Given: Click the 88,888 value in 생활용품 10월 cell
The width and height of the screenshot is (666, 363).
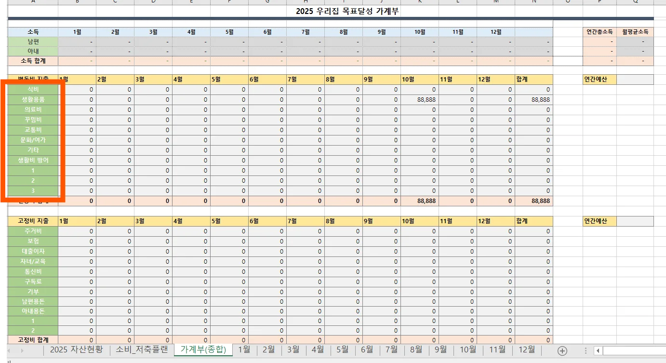Looking at the screenshot, I should point(419,99).
